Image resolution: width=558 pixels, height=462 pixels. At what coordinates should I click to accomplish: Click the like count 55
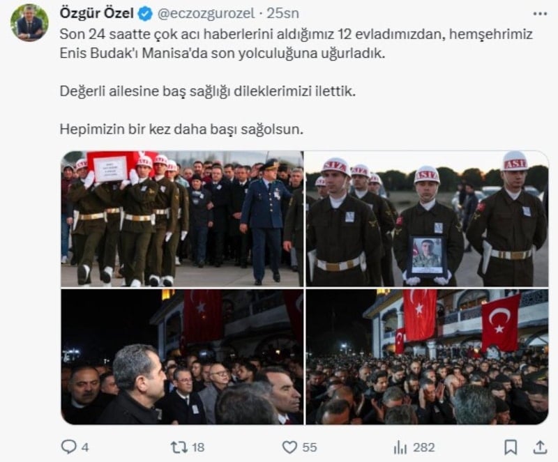[309, 447]
